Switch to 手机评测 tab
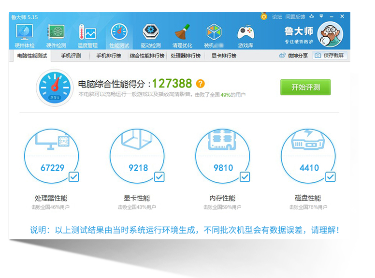Image resolution: width=375 pixels, height=278 pixels. pyautogui.click(x=71, y=56)
